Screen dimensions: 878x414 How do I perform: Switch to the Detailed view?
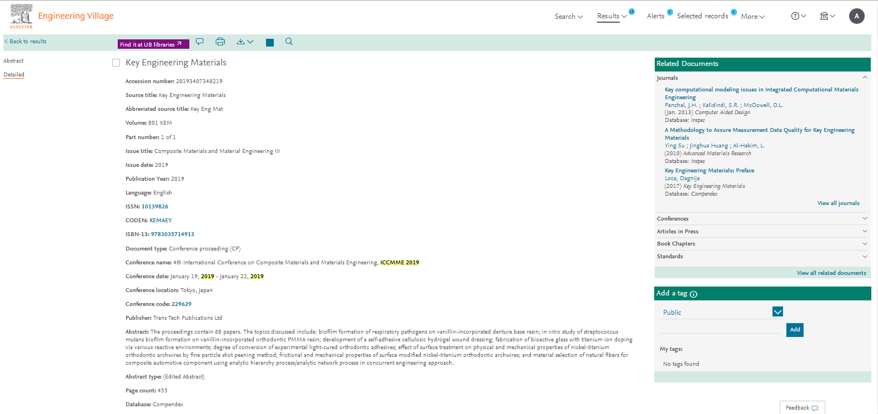(x=14, y=75)
